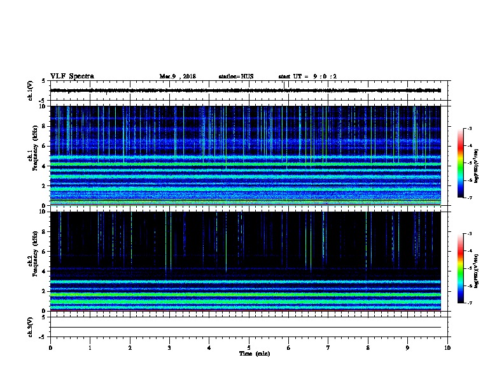Select the date text "Mar.9 , 2018"
Screen dimensions: 504x390
tap(178, 76)
